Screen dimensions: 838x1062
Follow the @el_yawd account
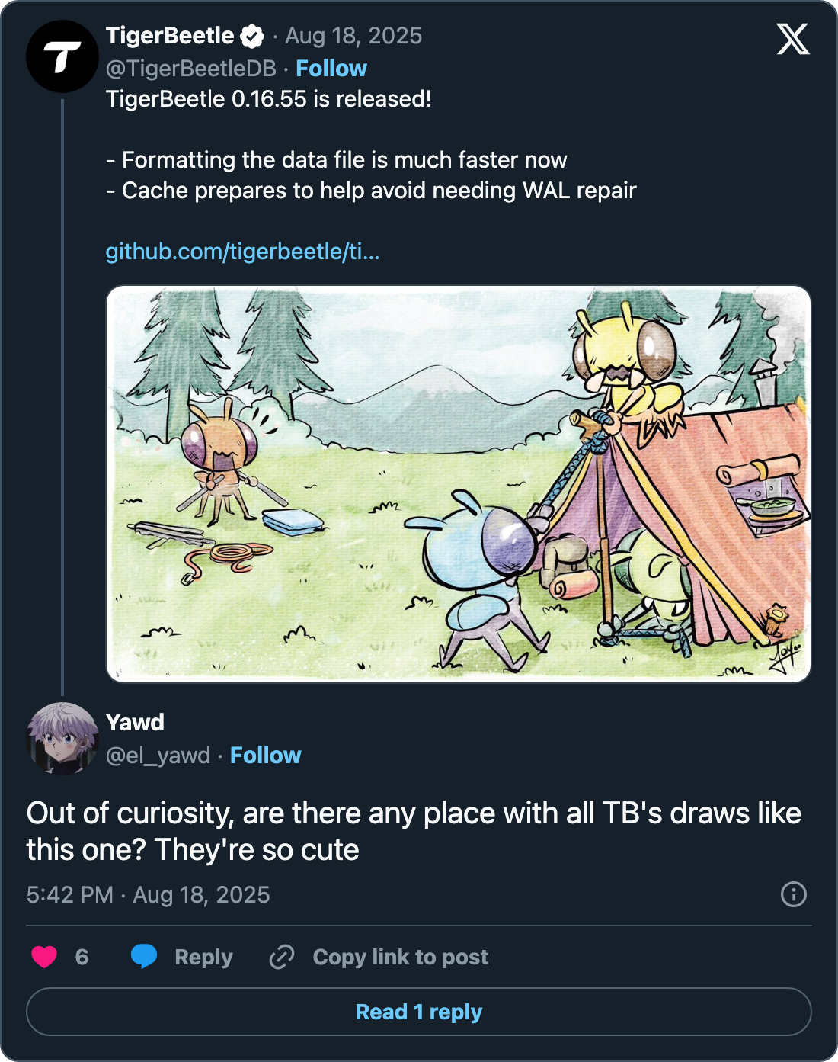pos(265,756)
